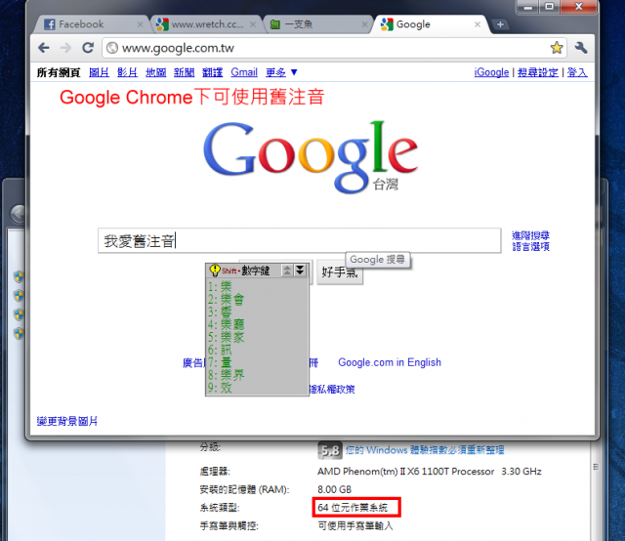Screen dimensions: 625x541
Task: Click the lightbulb icon in the IME candidate window
Action: point(215,270)
